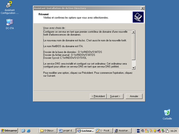This screenshot has width=179, height=134.
Task: Launch Internet Explorer from quick launch
Action: pos(29,131)
